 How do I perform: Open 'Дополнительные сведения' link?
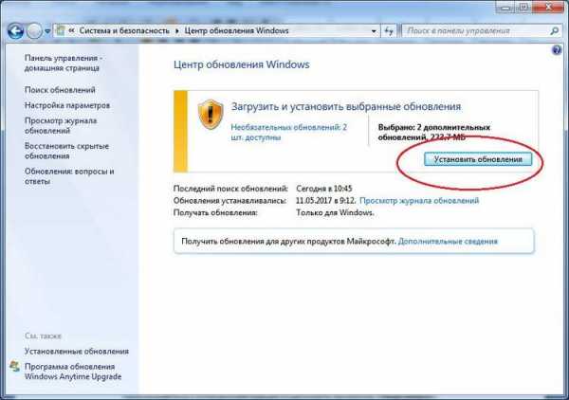click(x=448, y=241)
